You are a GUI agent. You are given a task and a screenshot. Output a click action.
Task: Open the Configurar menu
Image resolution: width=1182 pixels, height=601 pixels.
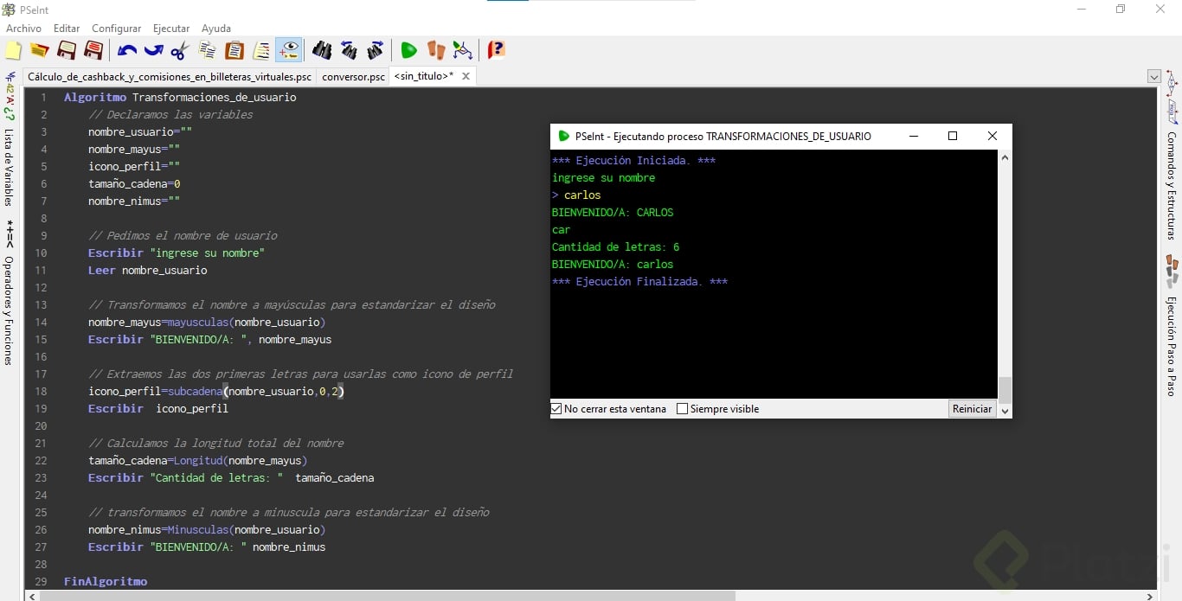coord(117,29)
